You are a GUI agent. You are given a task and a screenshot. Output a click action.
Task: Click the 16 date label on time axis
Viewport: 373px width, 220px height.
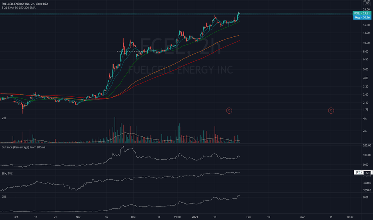106,217
